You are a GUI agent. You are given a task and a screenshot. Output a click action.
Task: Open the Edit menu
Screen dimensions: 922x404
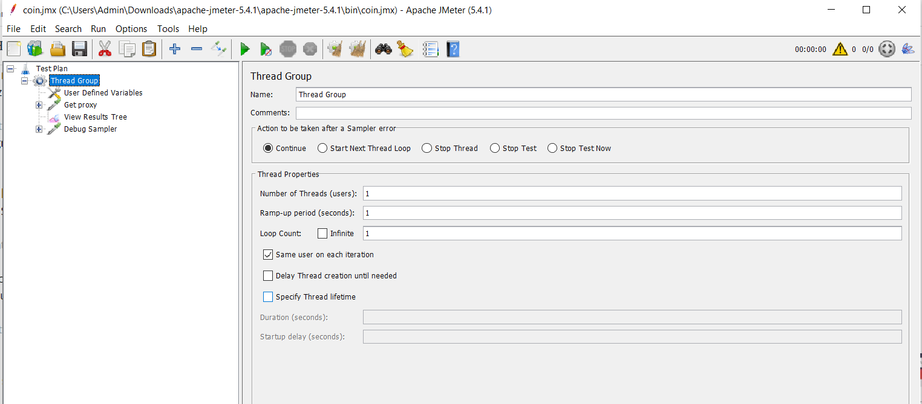click(x=38, y=28)
